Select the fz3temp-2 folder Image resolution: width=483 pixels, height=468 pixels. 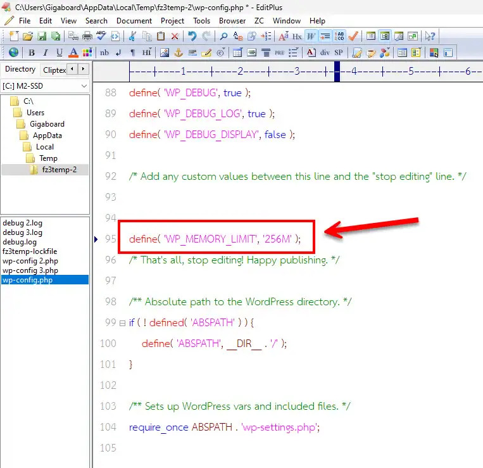(59, 170)
